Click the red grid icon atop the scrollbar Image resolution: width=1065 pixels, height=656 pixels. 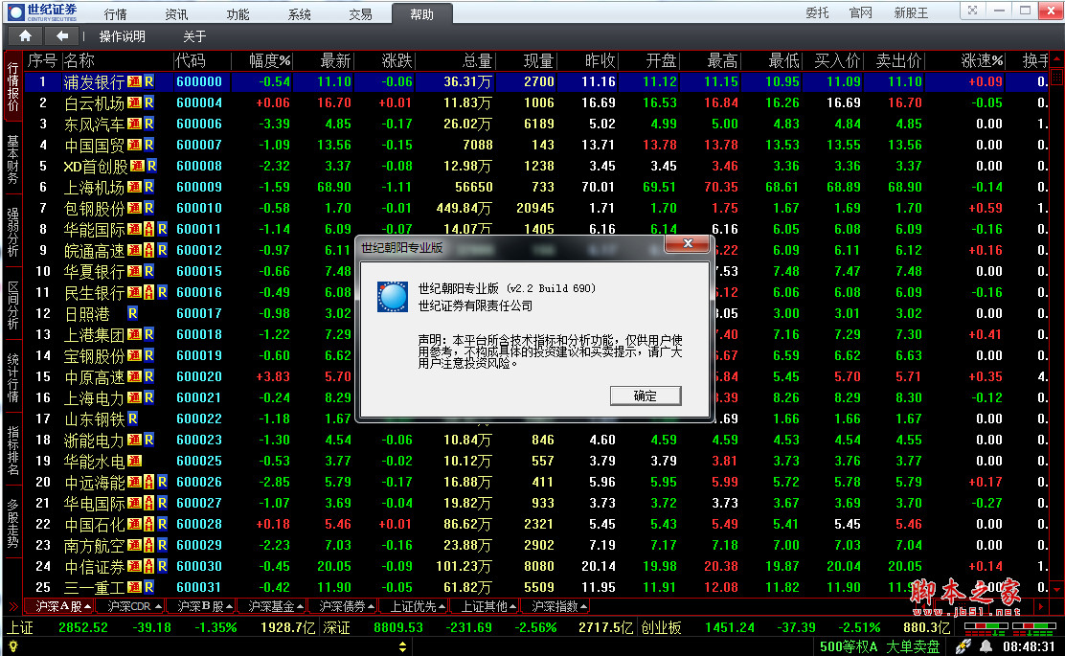1056,79
